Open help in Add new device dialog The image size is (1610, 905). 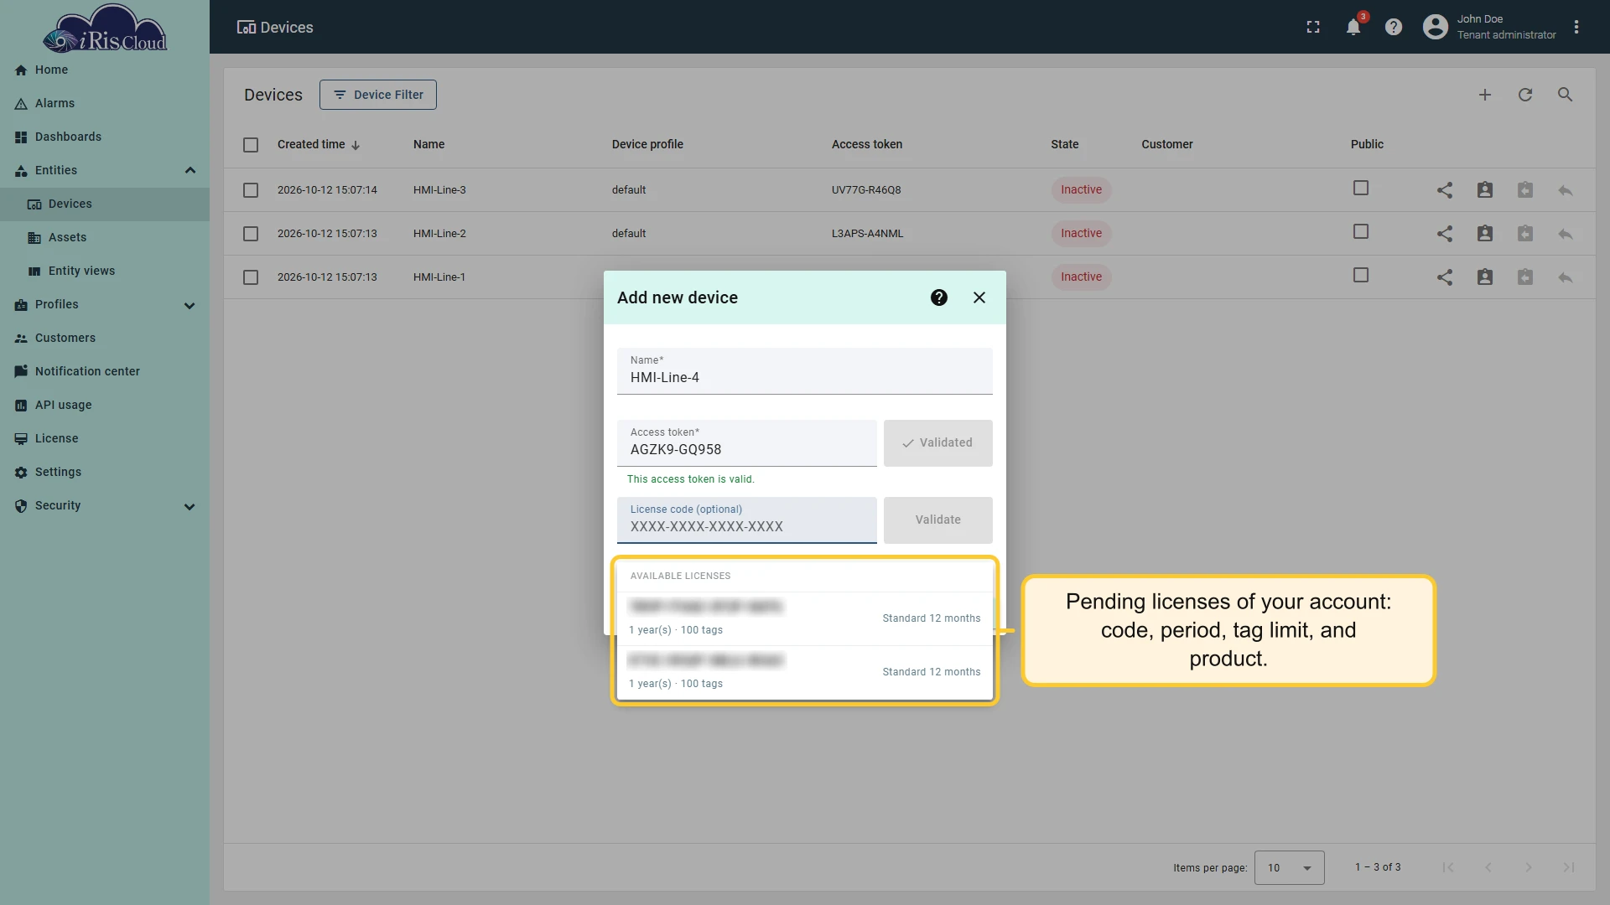pos(939,297)
